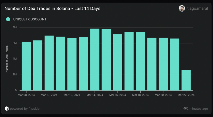Click the Flipside logo icon
This screenshot has height=117, width=213.
[x=7, y=109]
